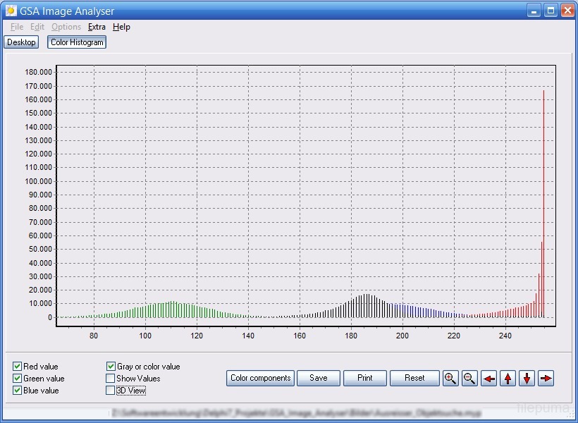
Task: Save the histogram with Save button
Action: point(319,378)
